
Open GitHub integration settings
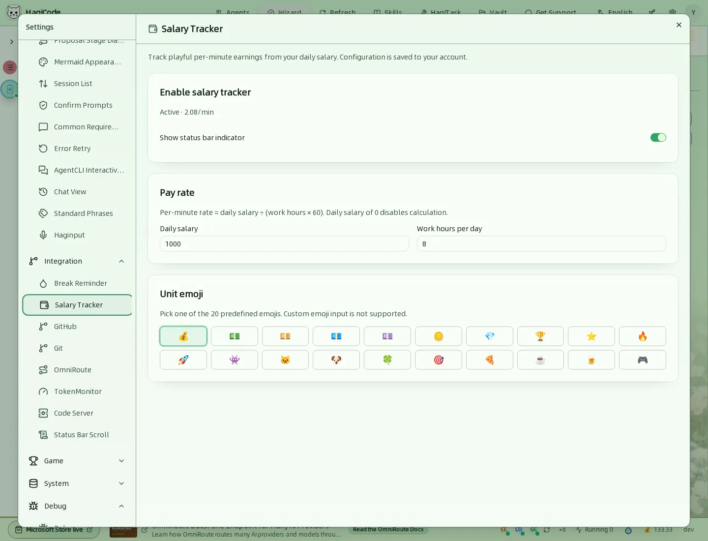[77, 327]
